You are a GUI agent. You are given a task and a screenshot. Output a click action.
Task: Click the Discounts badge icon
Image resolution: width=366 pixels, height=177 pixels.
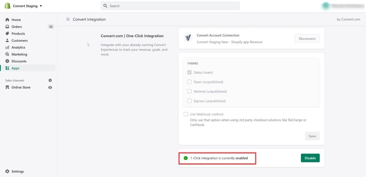point(7,61)
